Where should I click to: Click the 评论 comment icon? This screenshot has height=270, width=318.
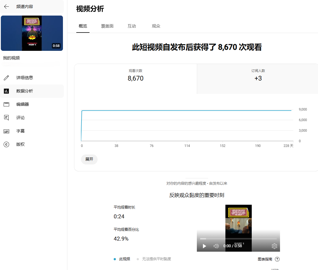click(6, 117)
